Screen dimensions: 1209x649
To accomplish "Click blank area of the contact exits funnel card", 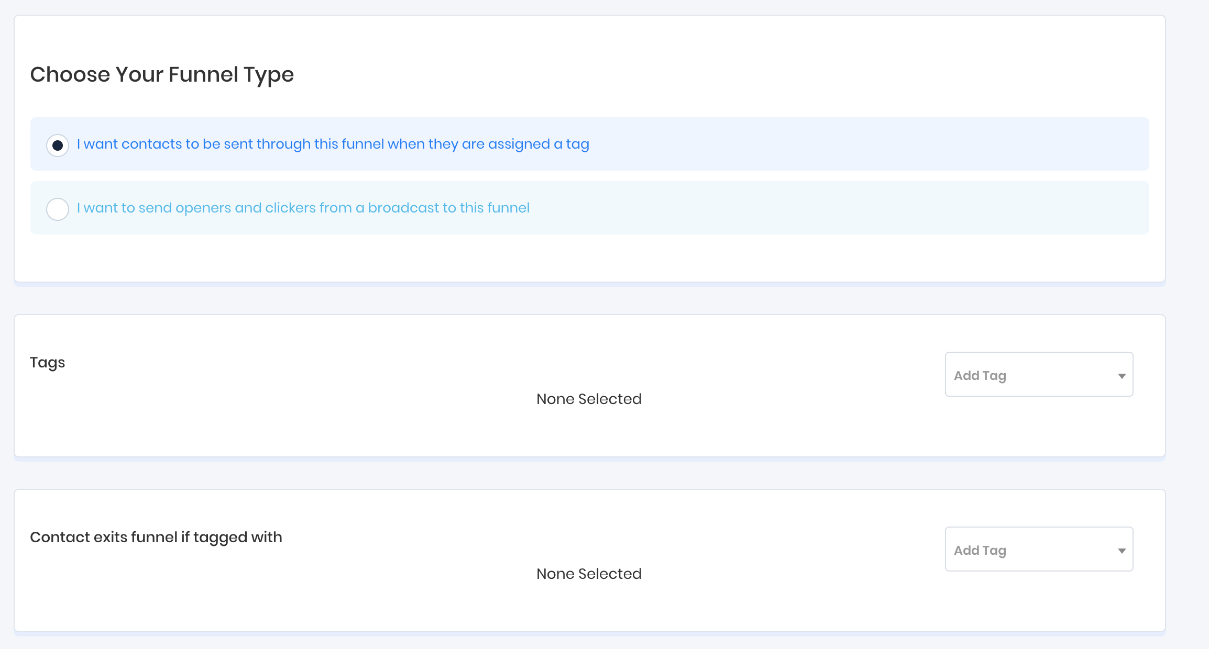I will pos(314,602).
